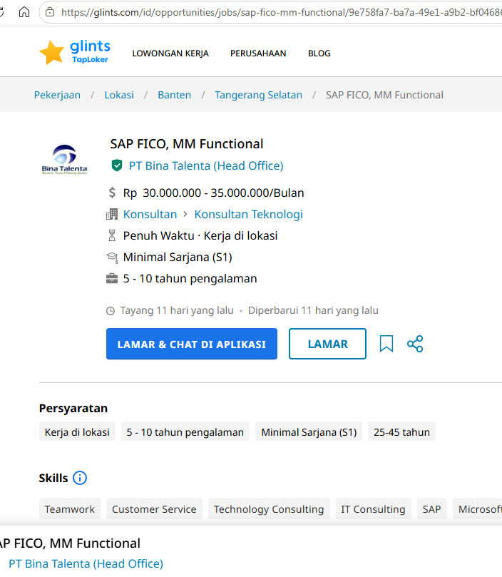
Task: Click the Kerja di lokasi requirement tag
Action: (x=77, y=432)
